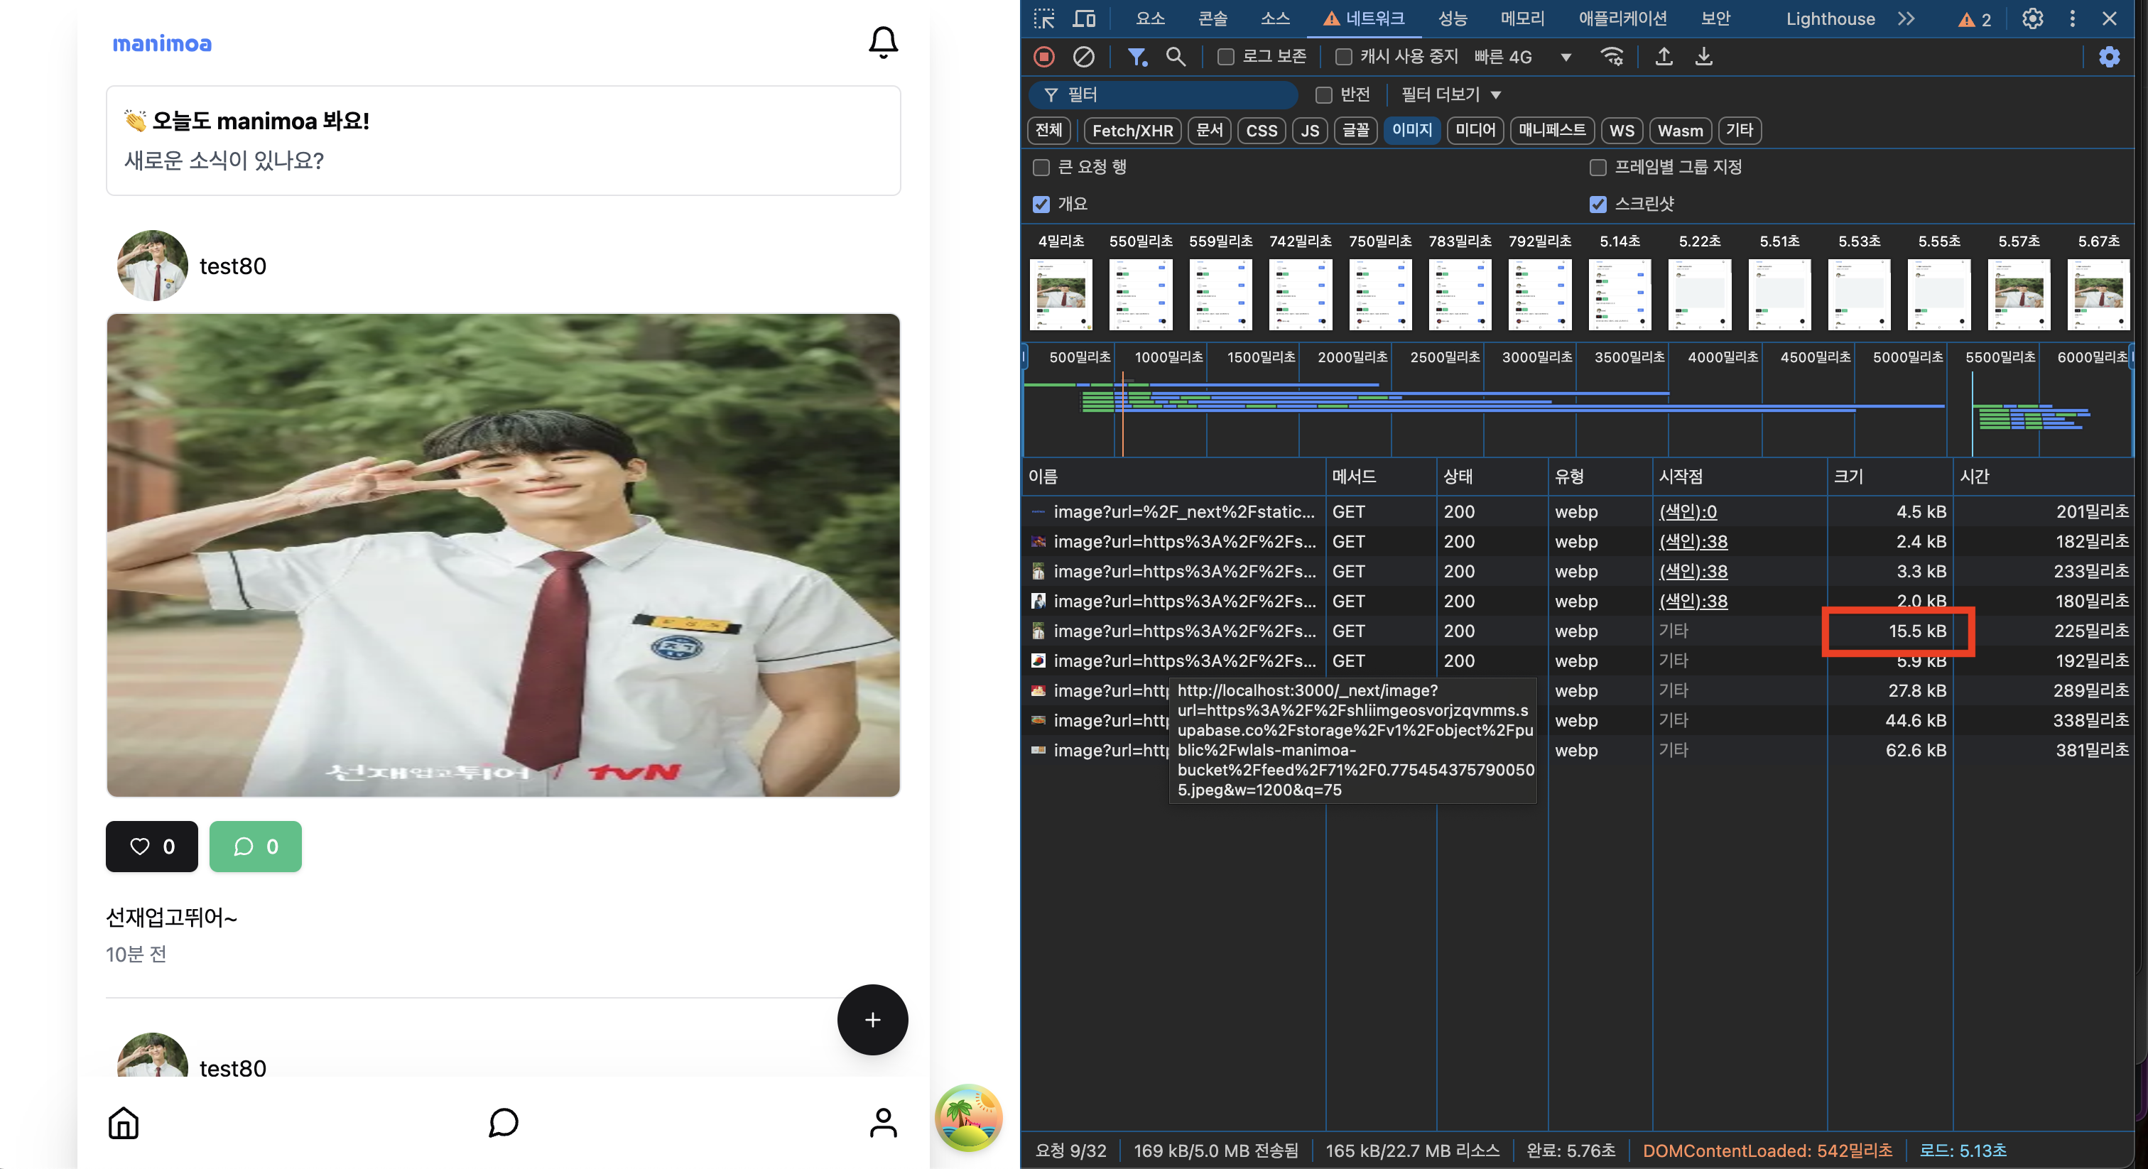Viewport: 2148px width, 1169px height.
Task: Switch to the 소스 tab
Action: pyautogui.click(x=1275, y=18)
